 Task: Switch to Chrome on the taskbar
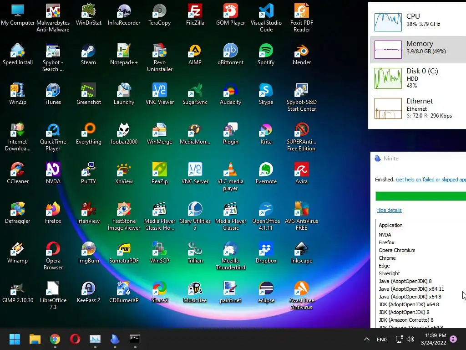[55, 339]
